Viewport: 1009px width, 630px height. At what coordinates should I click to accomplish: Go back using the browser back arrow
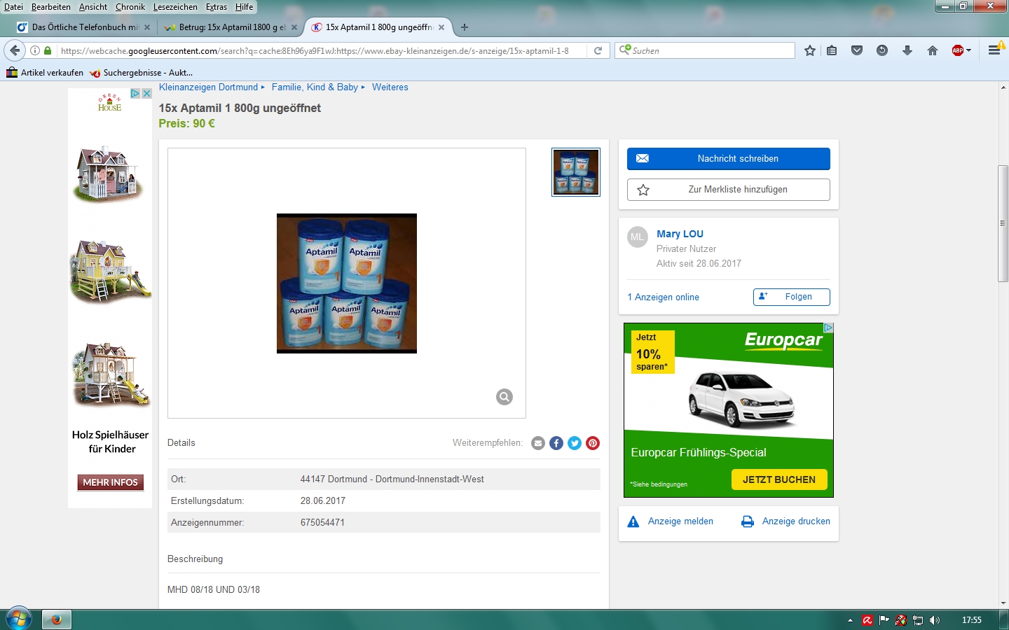(x=15, y=50)
